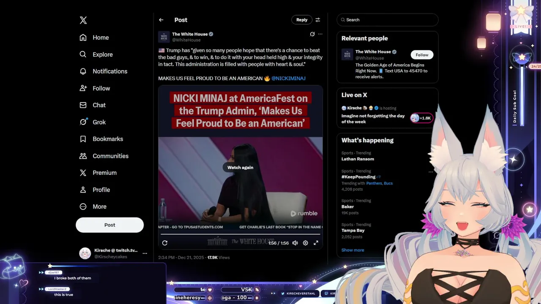Open the video settings gear
This screenshot has width=541, height=304.
[305, 243]
